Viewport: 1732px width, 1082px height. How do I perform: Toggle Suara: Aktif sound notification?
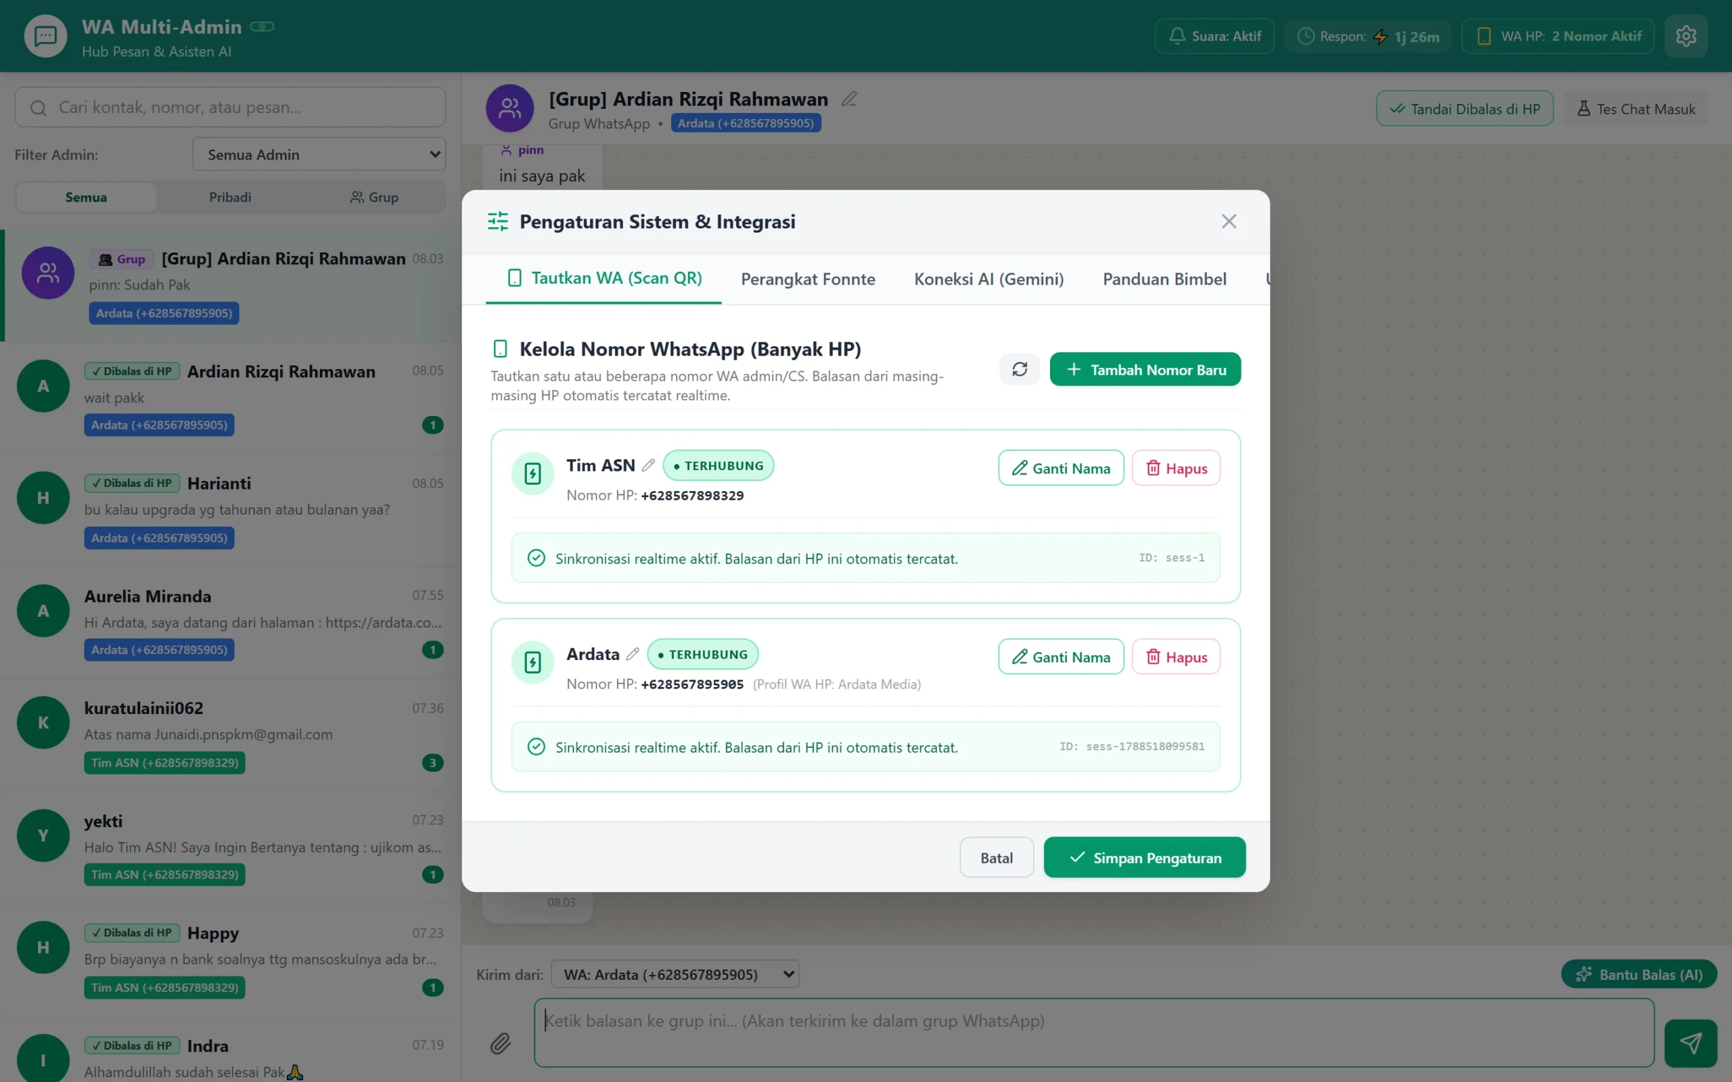tap(1214, 36)
